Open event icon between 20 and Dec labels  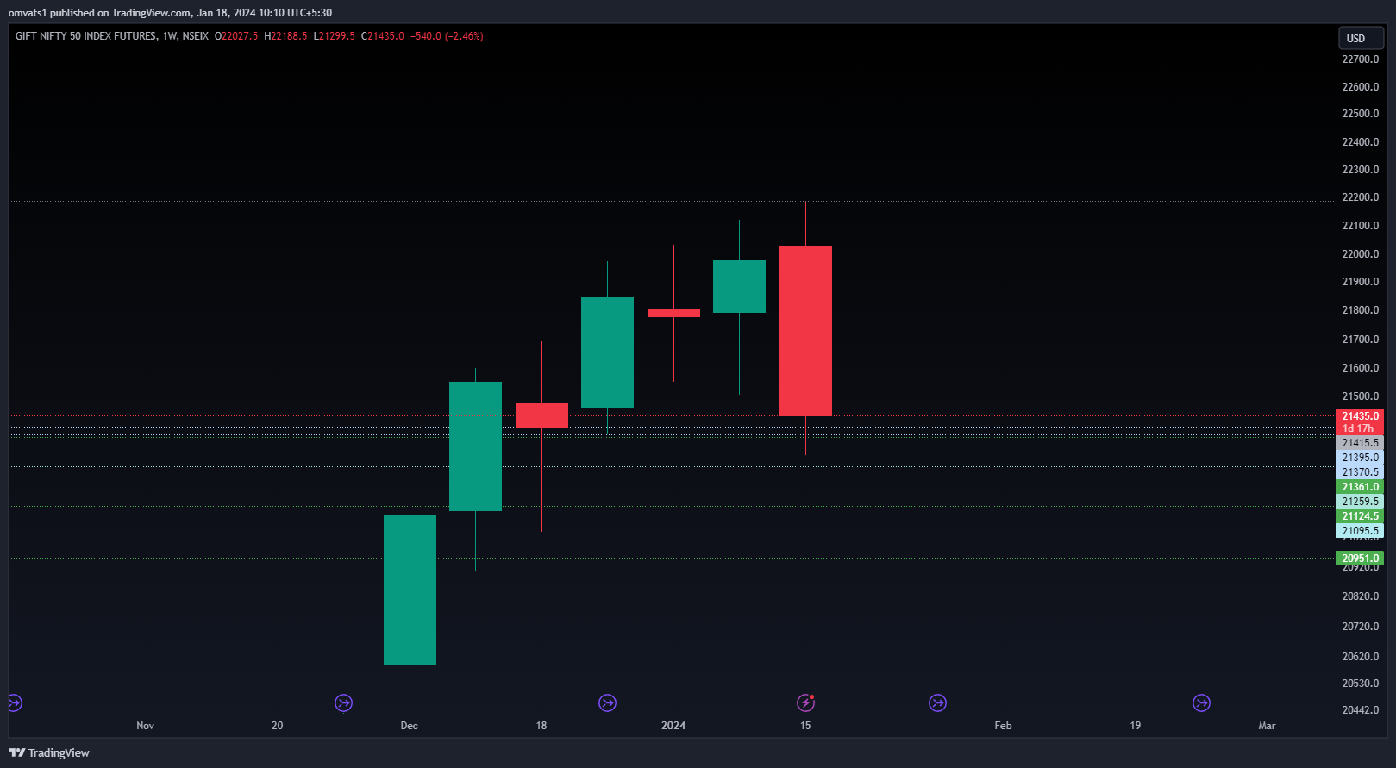(x=343, y=703)
